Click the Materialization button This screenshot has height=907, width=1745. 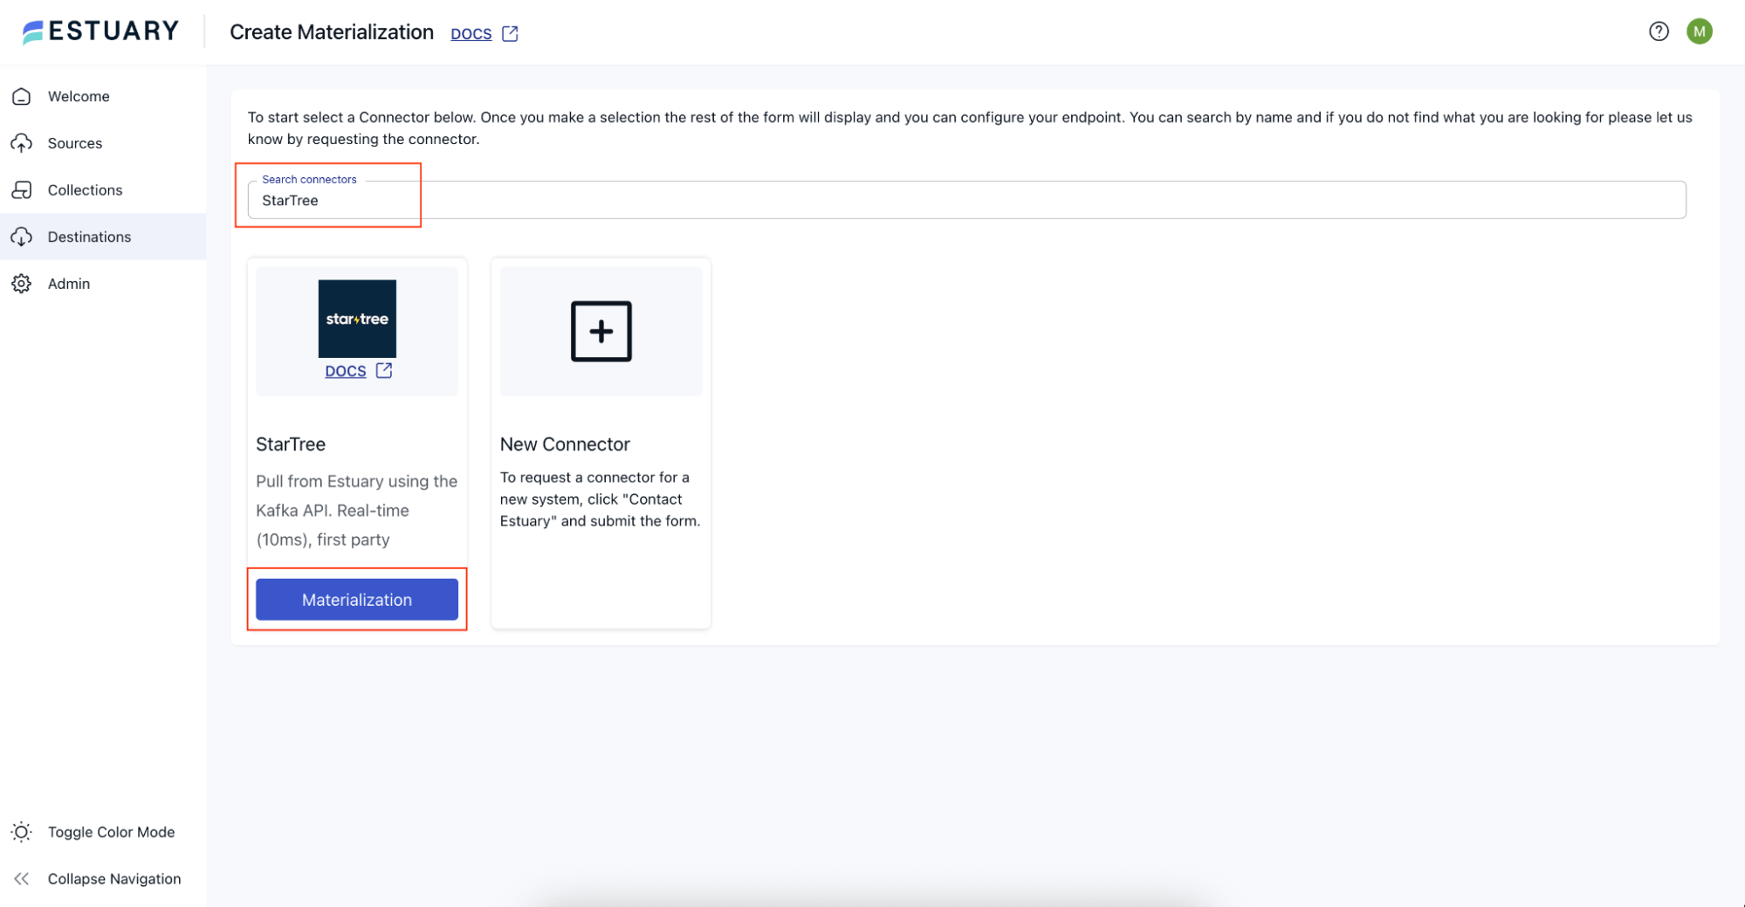(357, 600)
